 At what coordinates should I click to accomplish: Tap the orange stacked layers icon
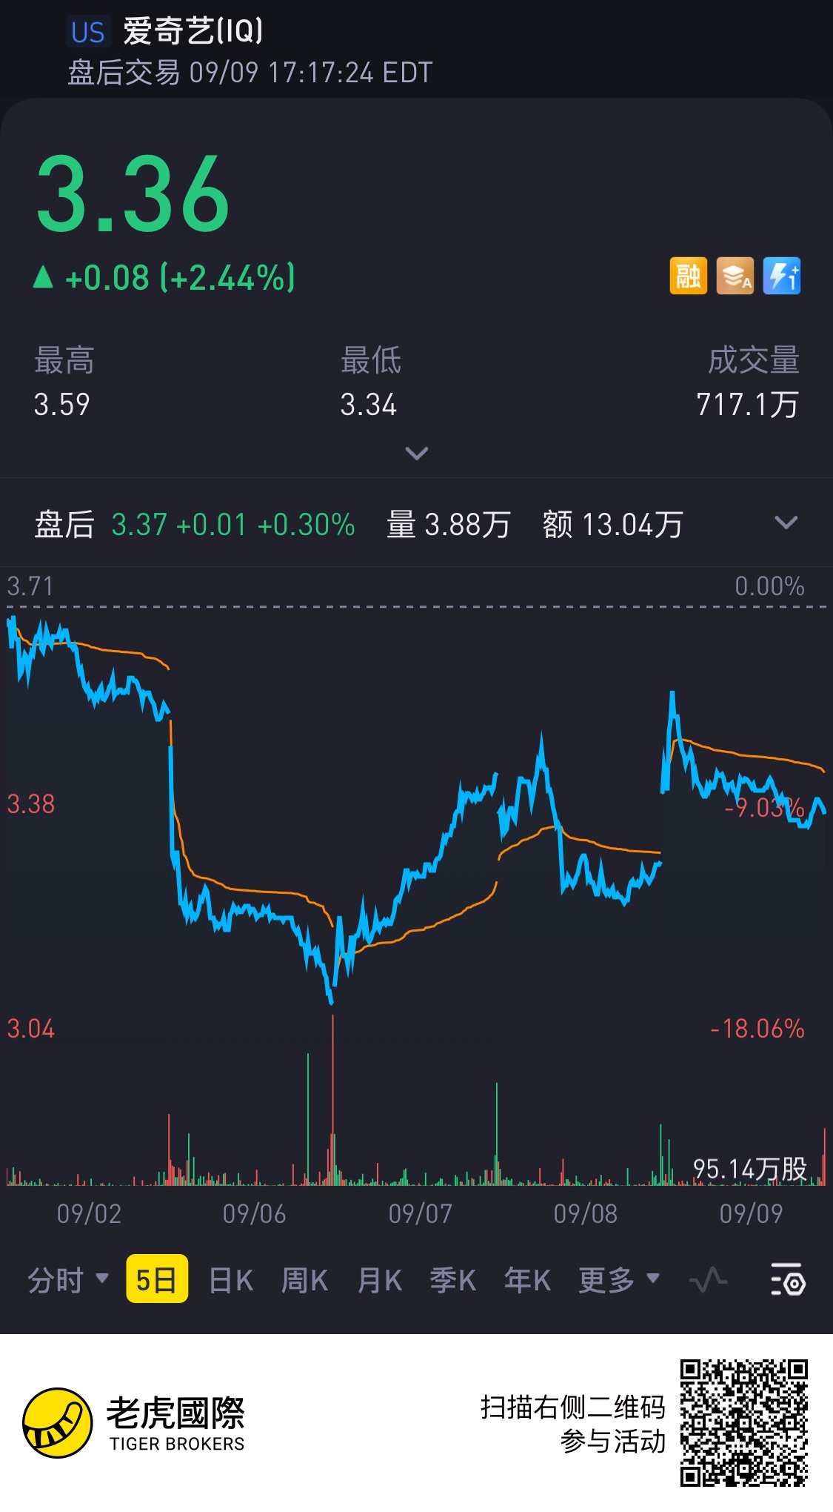click(x=735, y=276)
